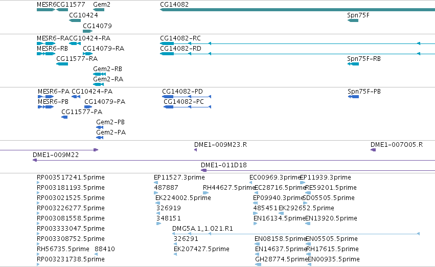Open EST EP11939.3prime
This screenshot has height=267, width=435.
[x=326, y=177]
